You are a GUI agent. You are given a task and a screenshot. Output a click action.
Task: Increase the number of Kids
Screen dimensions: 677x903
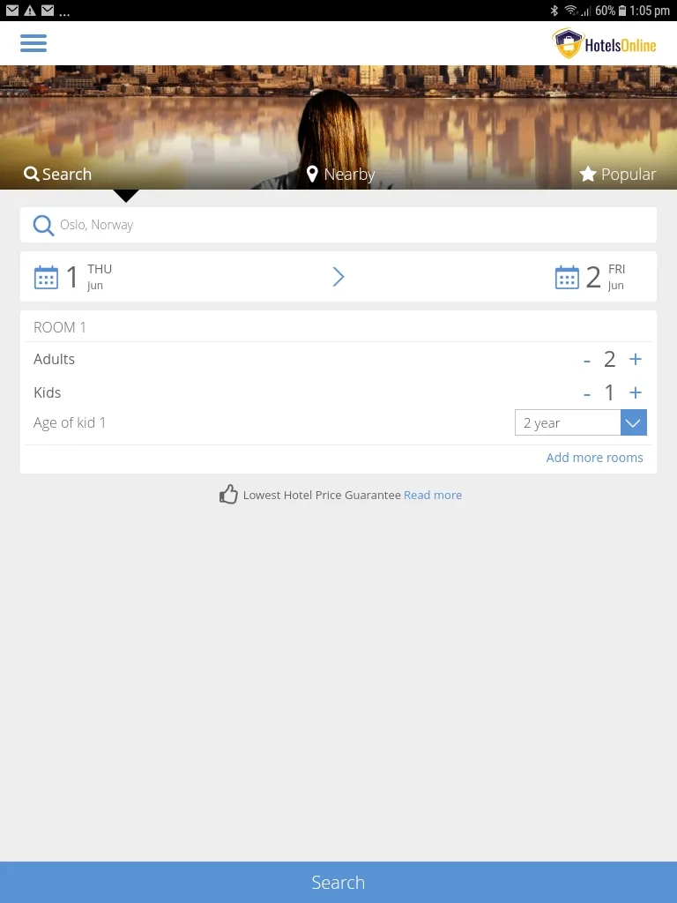(636, 392)
